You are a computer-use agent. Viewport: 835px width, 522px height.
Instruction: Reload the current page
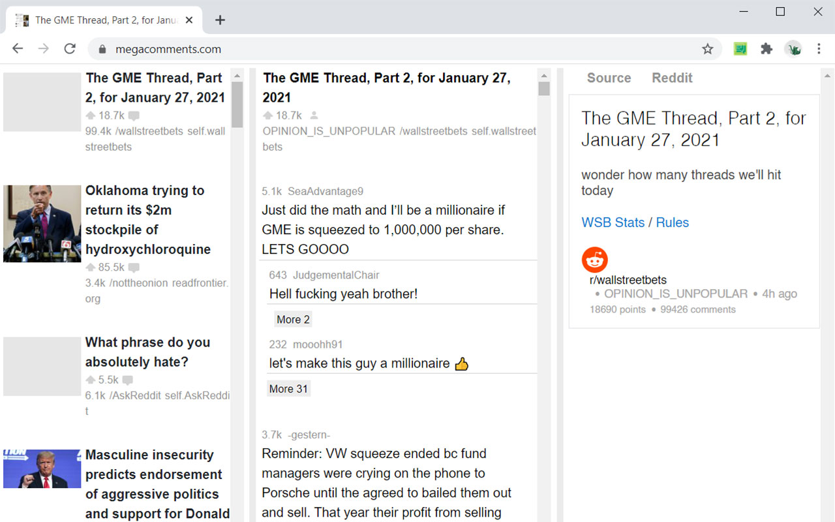pyautogui.click(x=70, y=48)
